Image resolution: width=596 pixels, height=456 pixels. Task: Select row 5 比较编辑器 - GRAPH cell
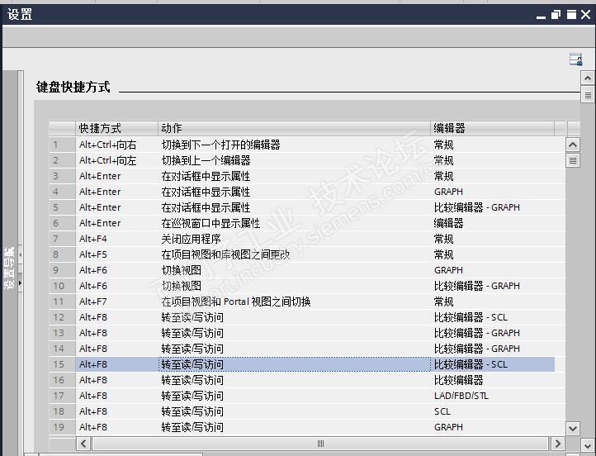[492, 207]
